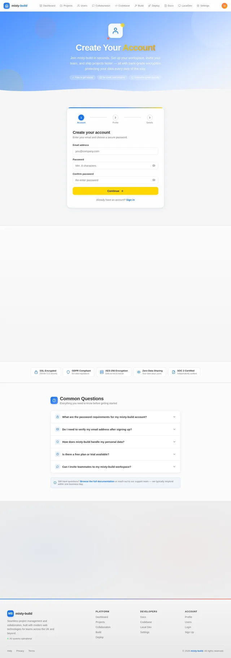Open the Privacy link in footer
231x658 pixels.
pyautogui.click(x=20, y=651)
